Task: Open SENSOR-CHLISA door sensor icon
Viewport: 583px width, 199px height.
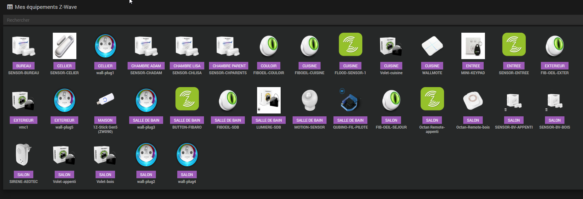Action: click(x=187, y=46)
